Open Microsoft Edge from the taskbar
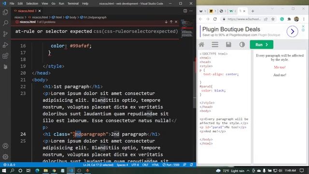 [x=37, y=171]
